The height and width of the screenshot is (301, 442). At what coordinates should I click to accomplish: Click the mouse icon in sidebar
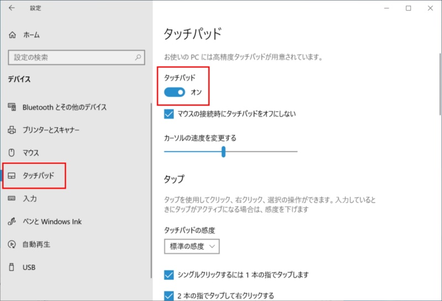12,152
